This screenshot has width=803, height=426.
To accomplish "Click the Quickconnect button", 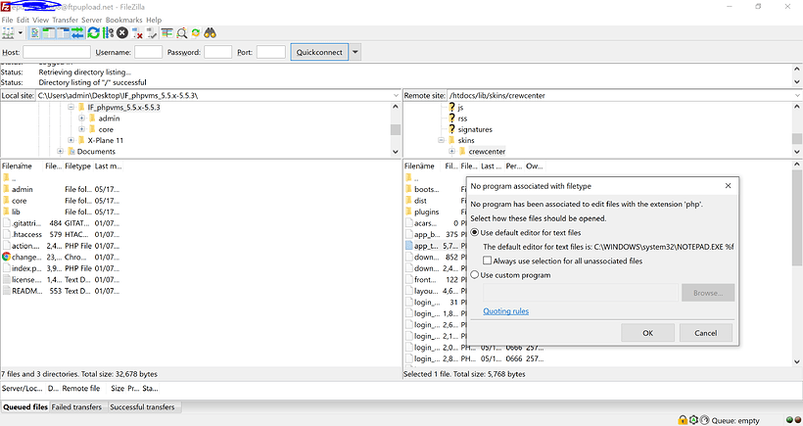I will click(x=317, y=52).
